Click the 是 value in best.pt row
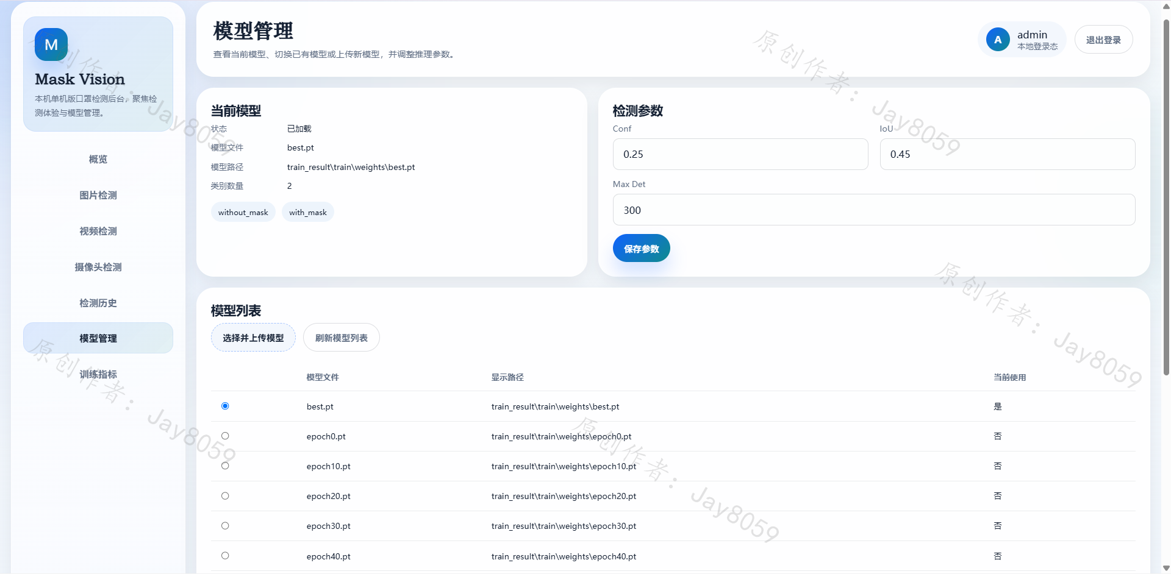The width and height of the screenshot is (1171, 574). click(998, 406)
